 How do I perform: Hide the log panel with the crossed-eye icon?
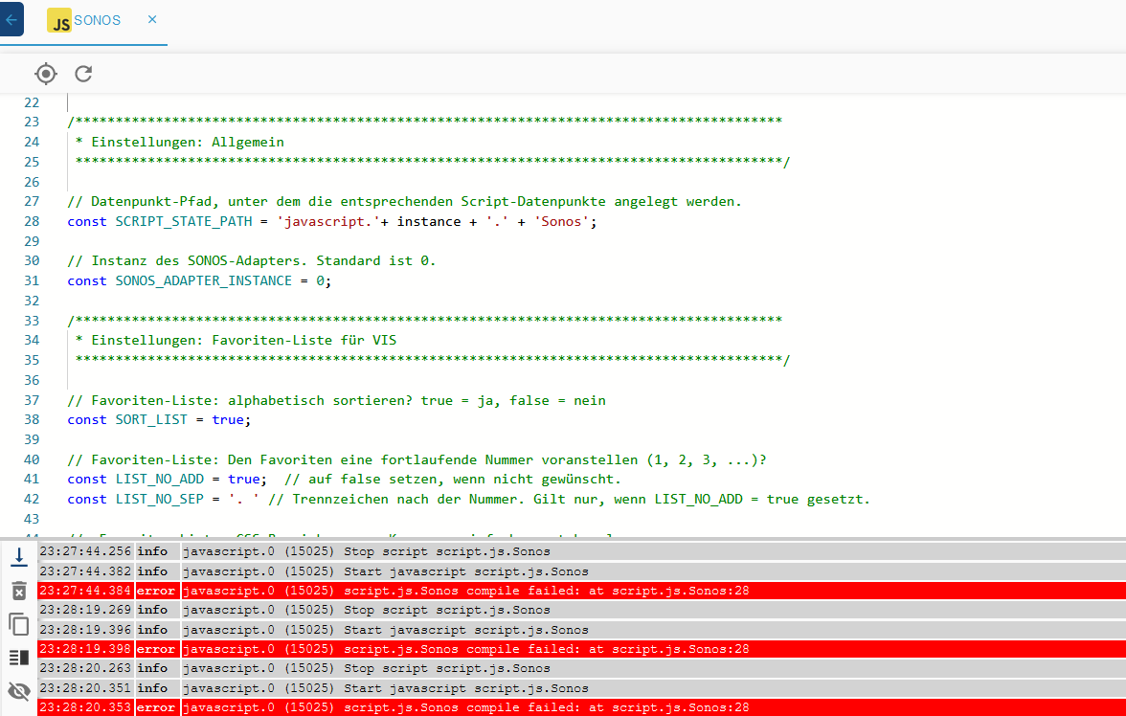tap(18, 691)
